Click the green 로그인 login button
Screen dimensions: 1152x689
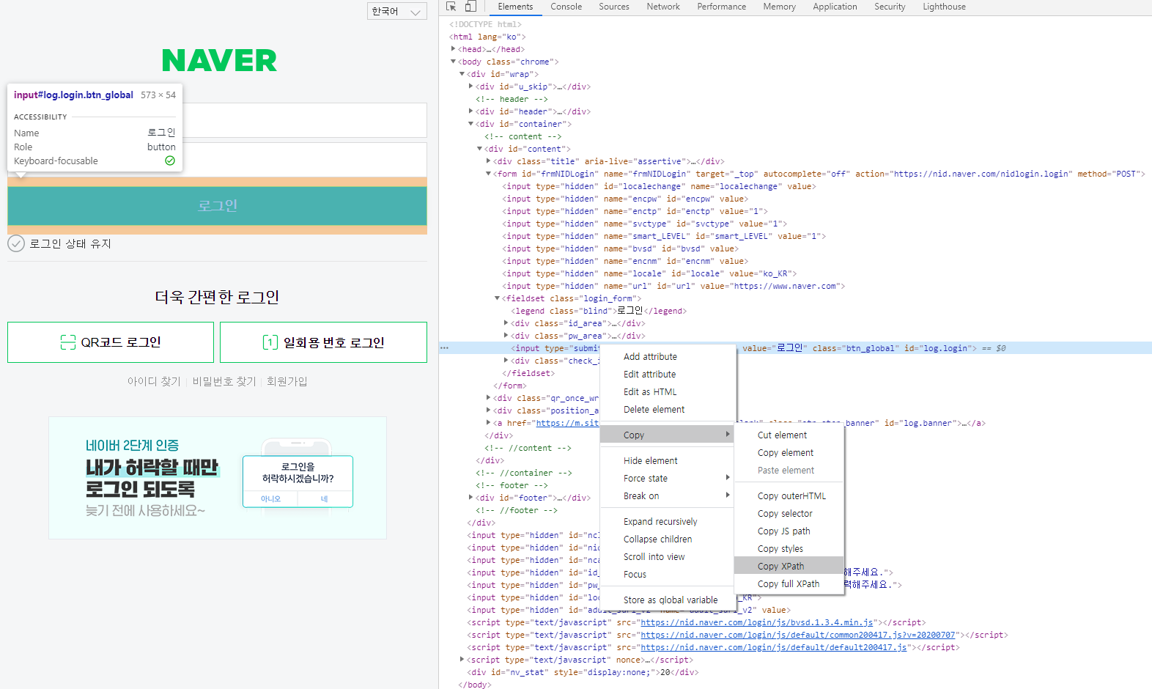coord(217,206)
